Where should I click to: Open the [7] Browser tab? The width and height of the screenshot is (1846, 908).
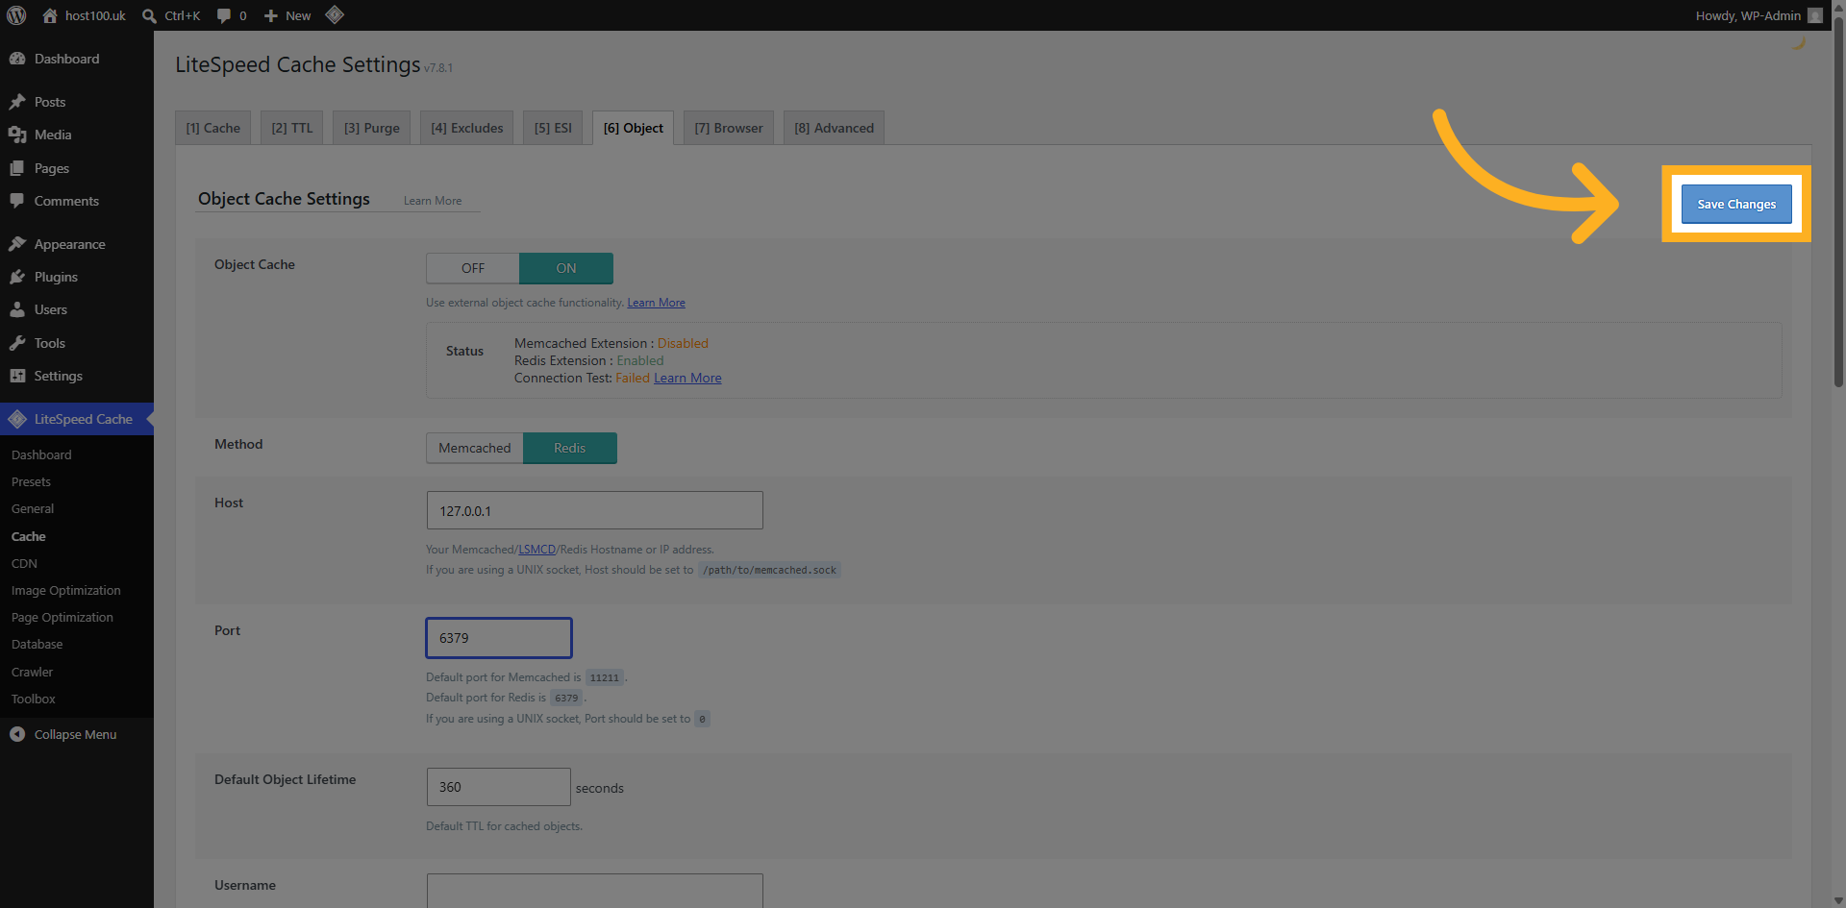[729, 128]
